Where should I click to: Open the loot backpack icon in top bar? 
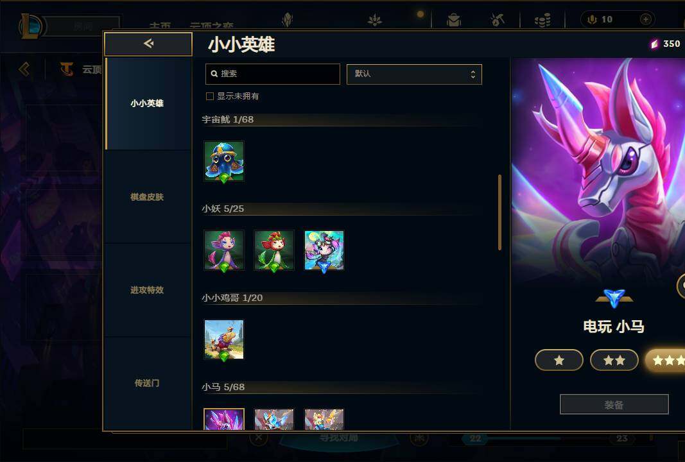[454, 20]
